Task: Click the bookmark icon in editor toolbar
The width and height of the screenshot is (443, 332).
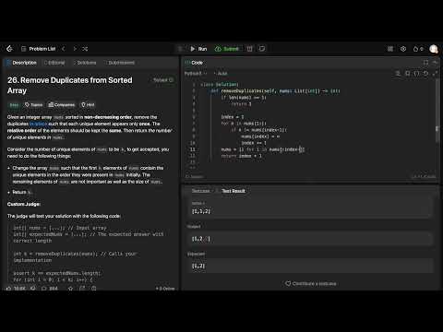Action: click(x=407, y=74)
